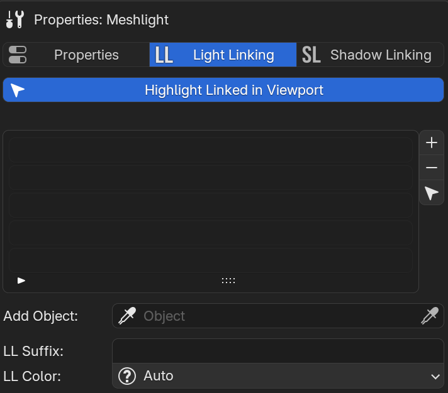
Task: Switch to the Properties tab
Action: (76, 55)
